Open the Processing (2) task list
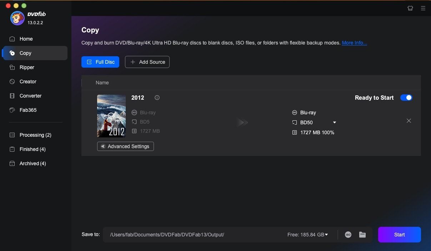Viewport: 431px width, 251px height. (35, 135)
